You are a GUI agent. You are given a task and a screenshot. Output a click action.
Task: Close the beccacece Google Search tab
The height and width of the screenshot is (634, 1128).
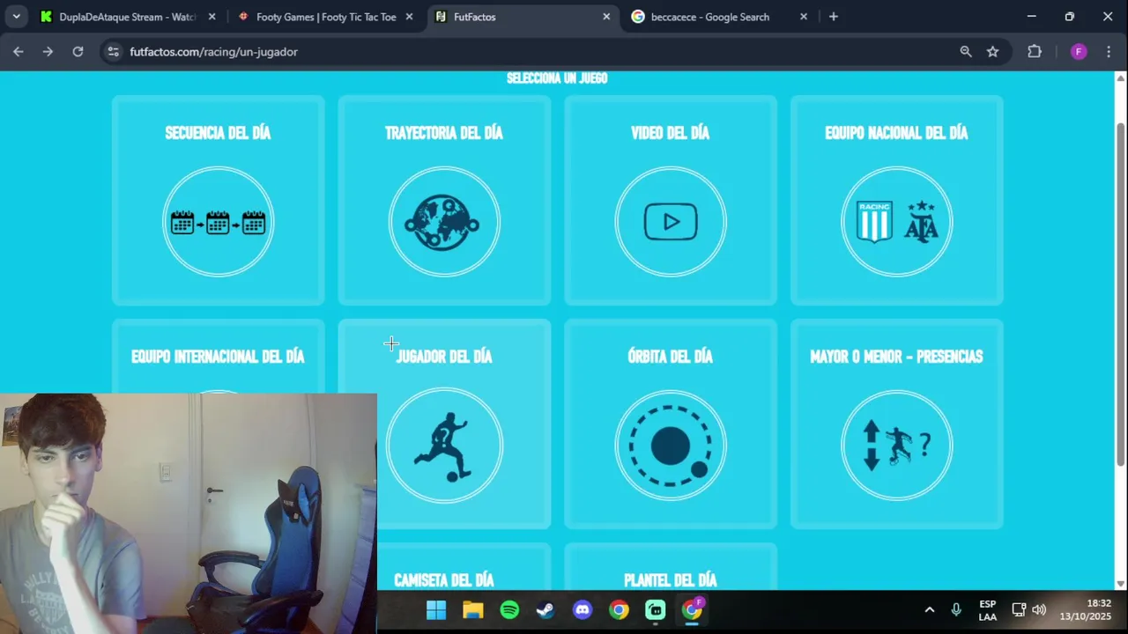coord(804,17)
